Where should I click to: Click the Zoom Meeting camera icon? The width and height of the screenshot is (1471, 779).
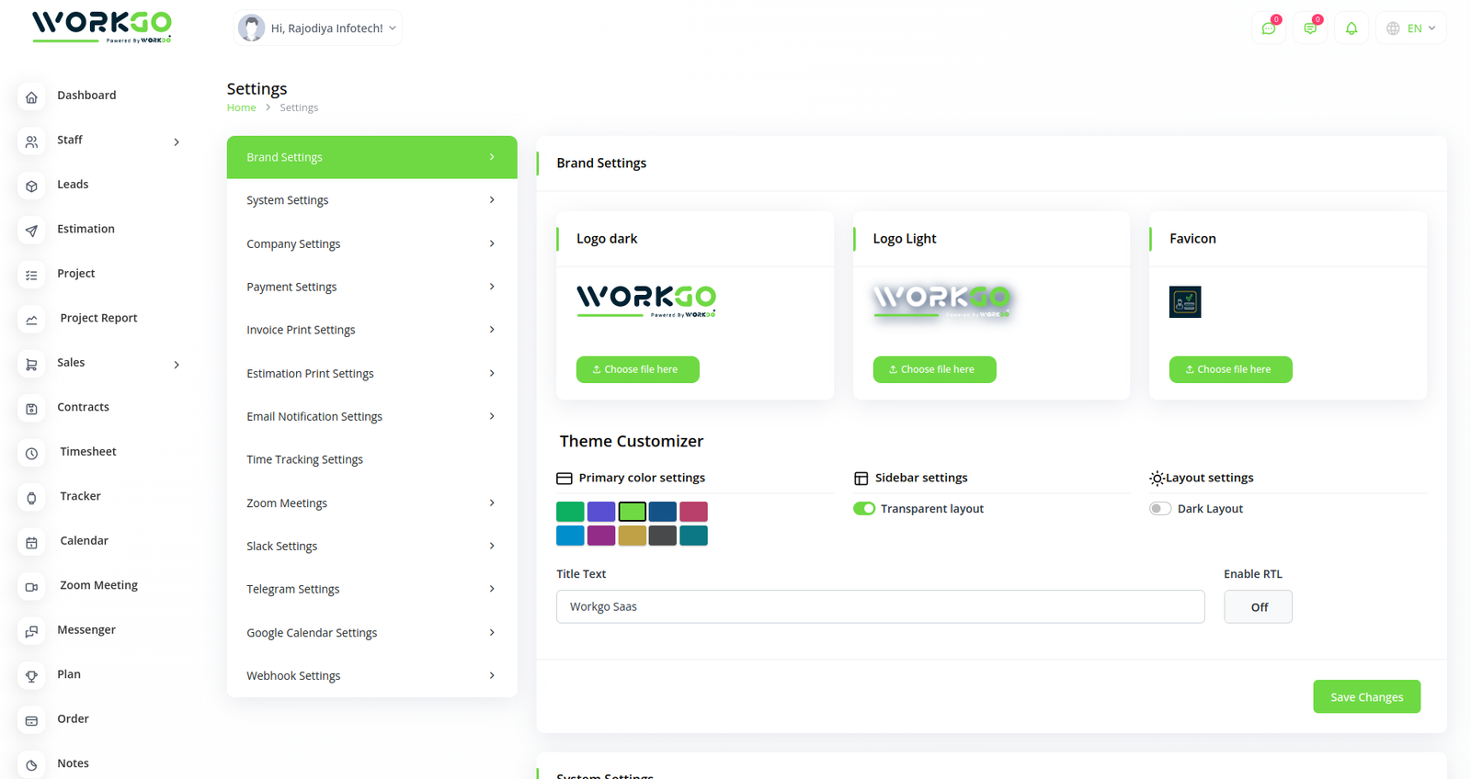coord(31,586)
